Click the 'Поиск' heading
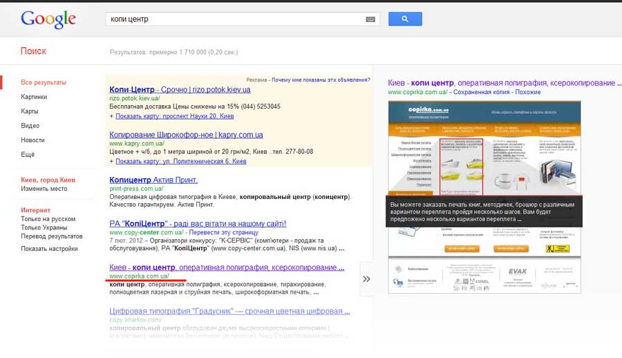 33,51
